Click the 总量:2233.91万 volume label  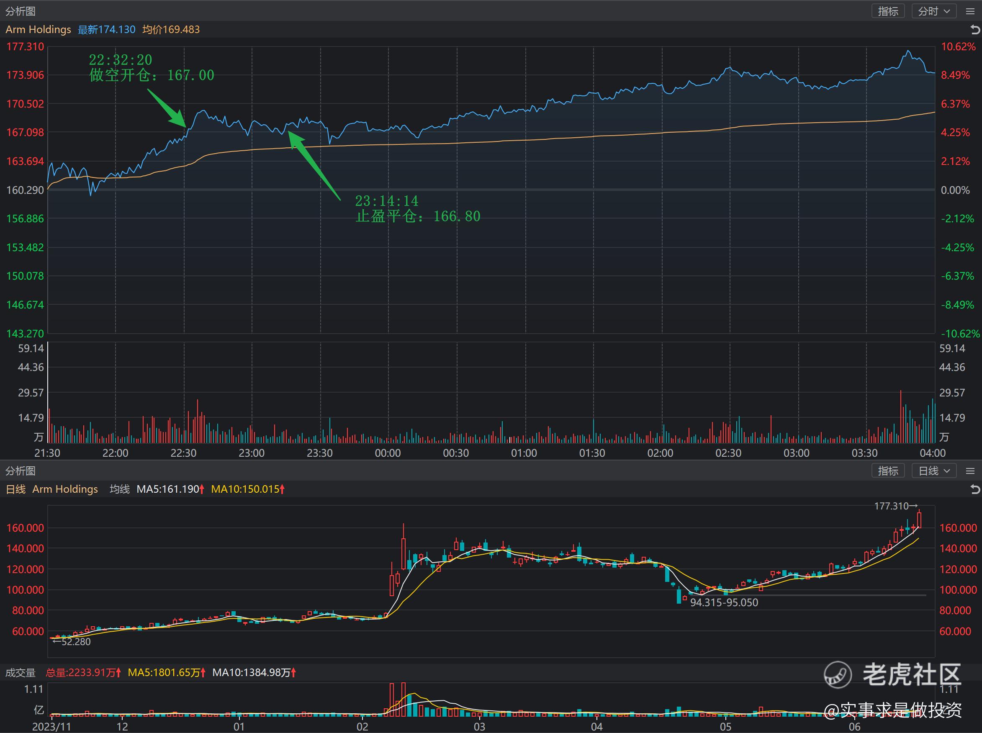[83, 673]
